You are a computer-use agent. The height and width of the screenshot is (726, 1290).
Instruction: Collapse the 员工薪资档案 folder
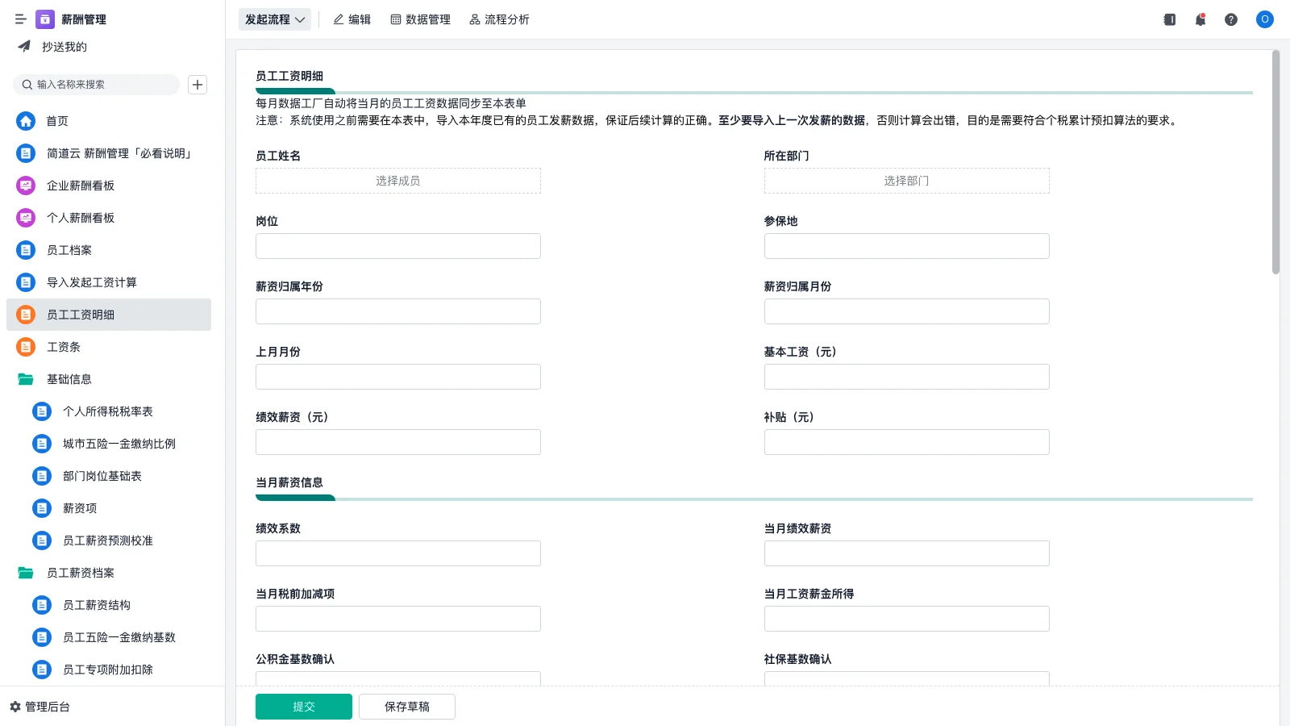(x=25, y=573)
